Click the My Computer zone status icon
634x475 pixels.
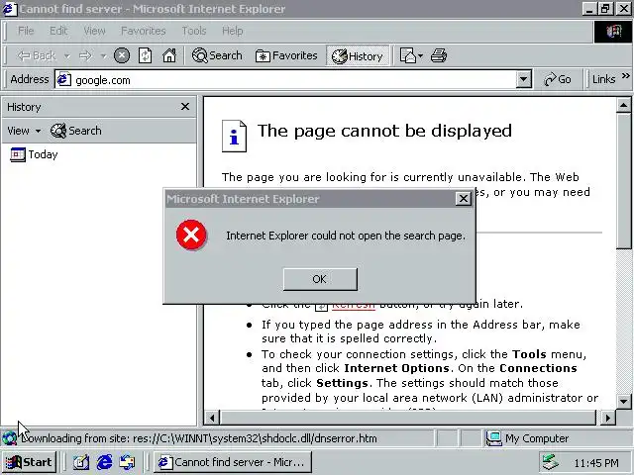point(493,438)
